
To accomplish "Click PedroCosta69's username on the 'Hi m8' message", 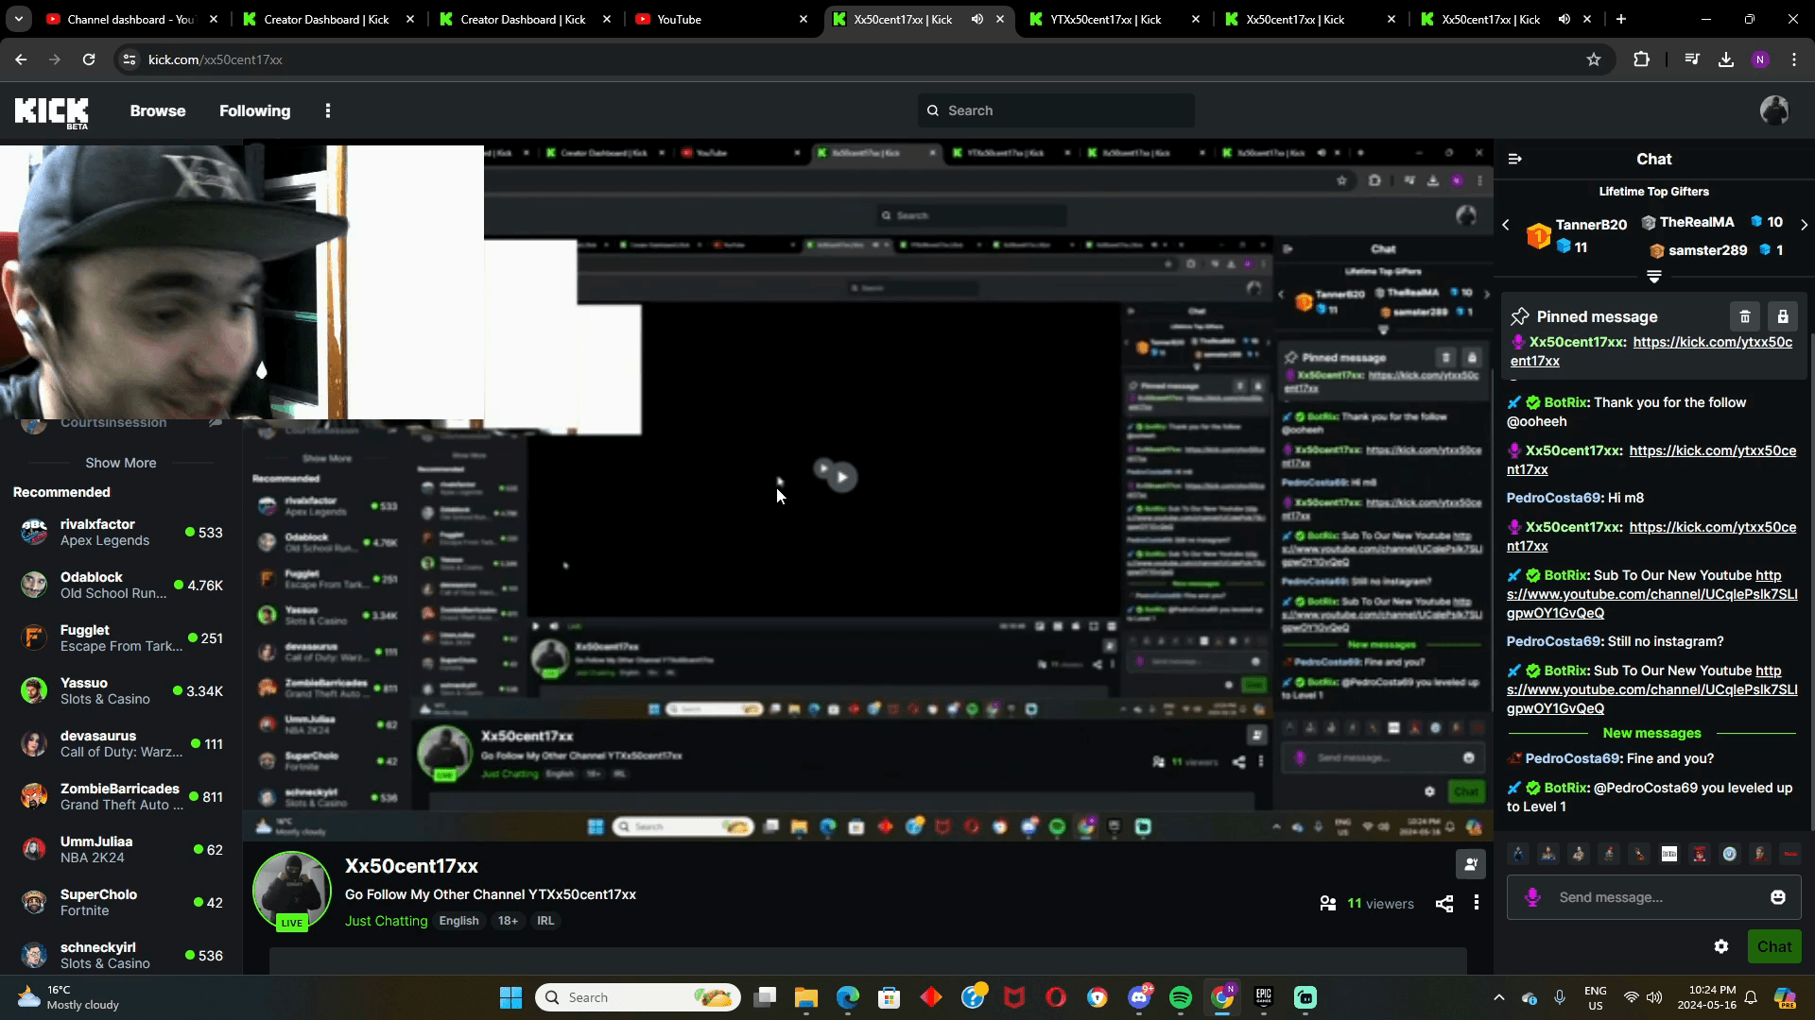I will [x=1553, y=498].
